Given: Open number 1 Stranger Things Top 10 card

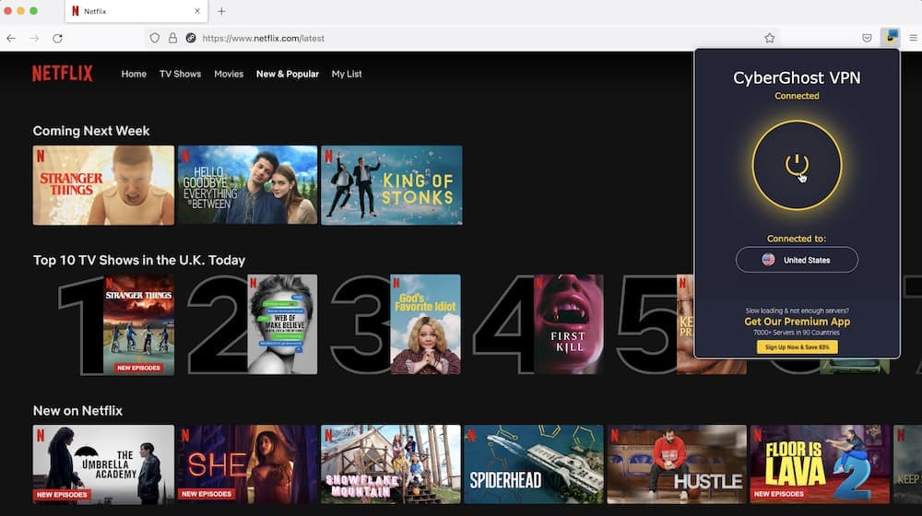Looking at the screenshot, I should point(139,324).
